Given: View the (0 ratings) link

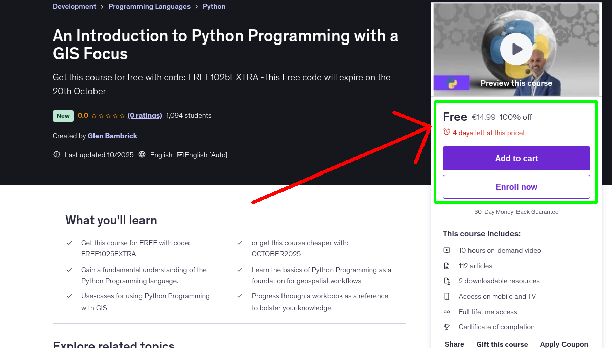Looking at the screenshot, I should 145,115.
